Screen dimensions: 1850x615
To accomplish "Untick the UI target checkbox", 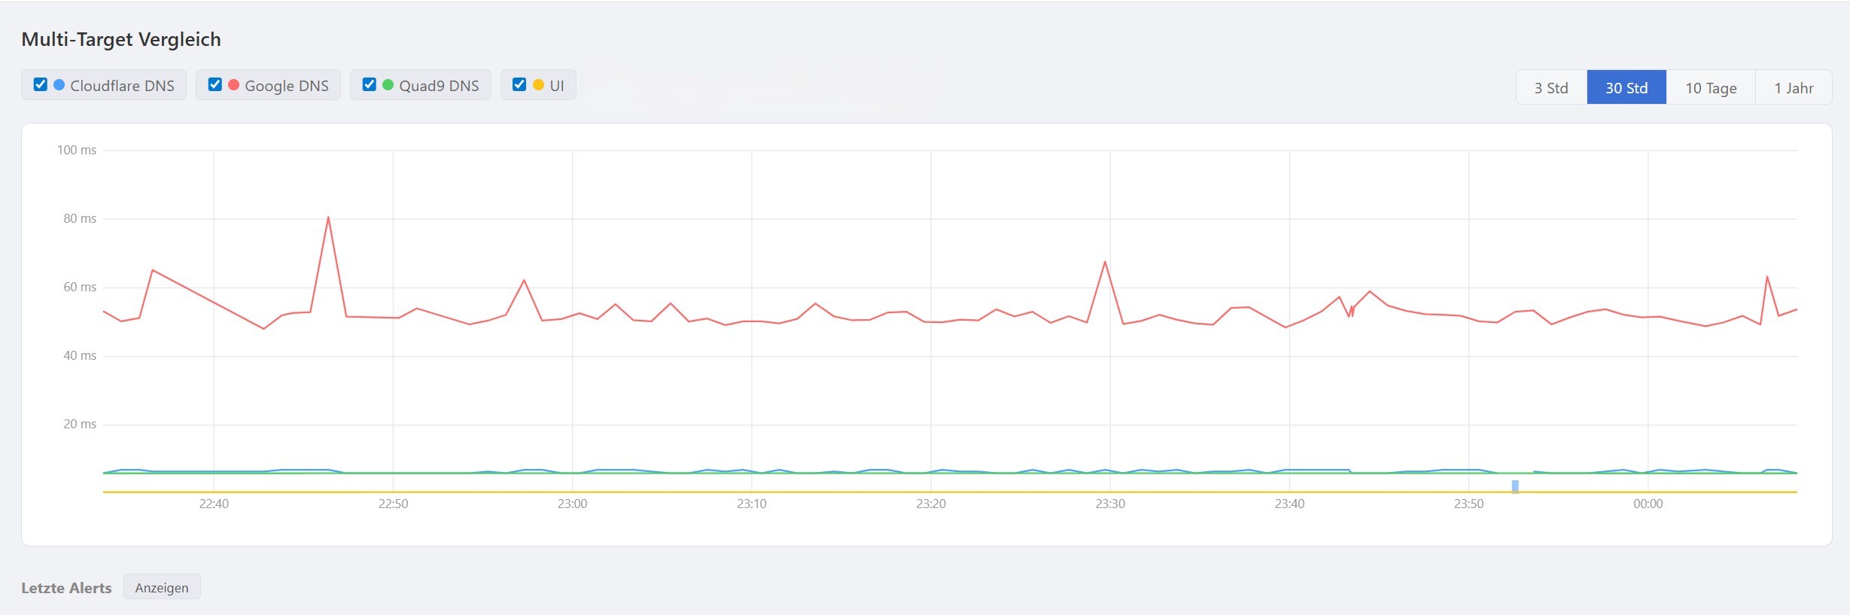I will (519, 85).
